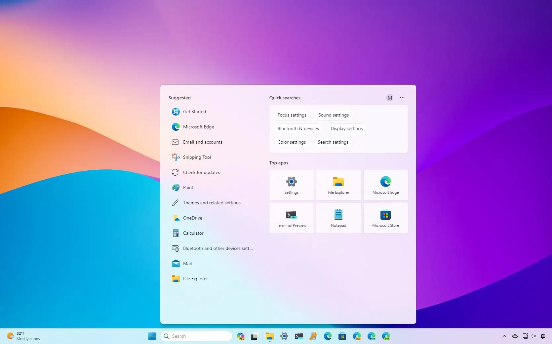The image size is (552, 344).
Task: Open Edge Beta on taskbar
Action: (x=372, y=336)
